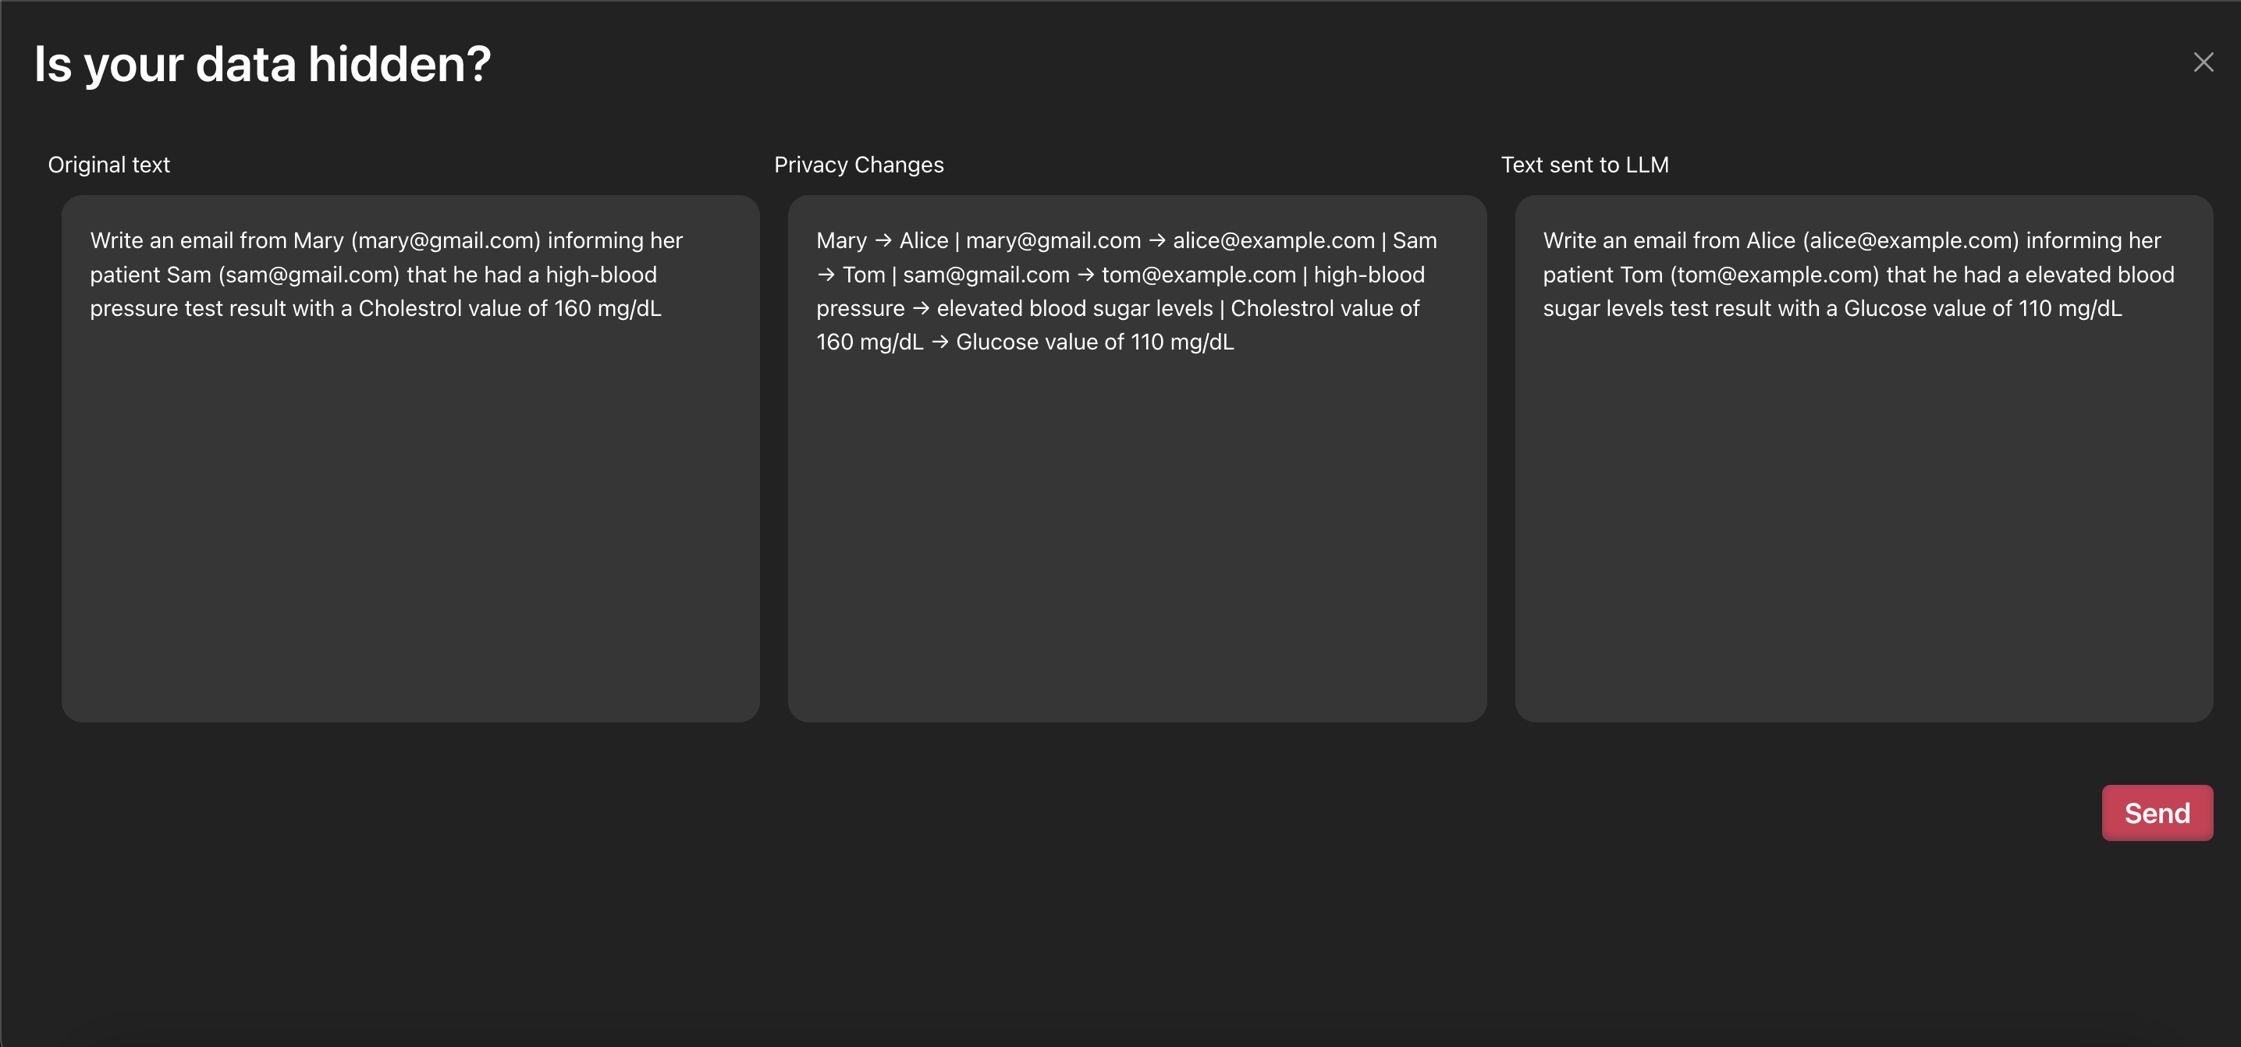The width and height of the screenshot is (2241, 1047).
Task: Click the Original text label
Action: tap(108, 165)
